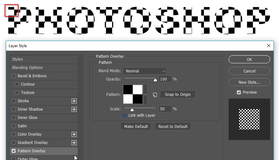The height and width of the screenshot is (160, 279).
Task: Click the Cancel button
Action: [249, 71]
